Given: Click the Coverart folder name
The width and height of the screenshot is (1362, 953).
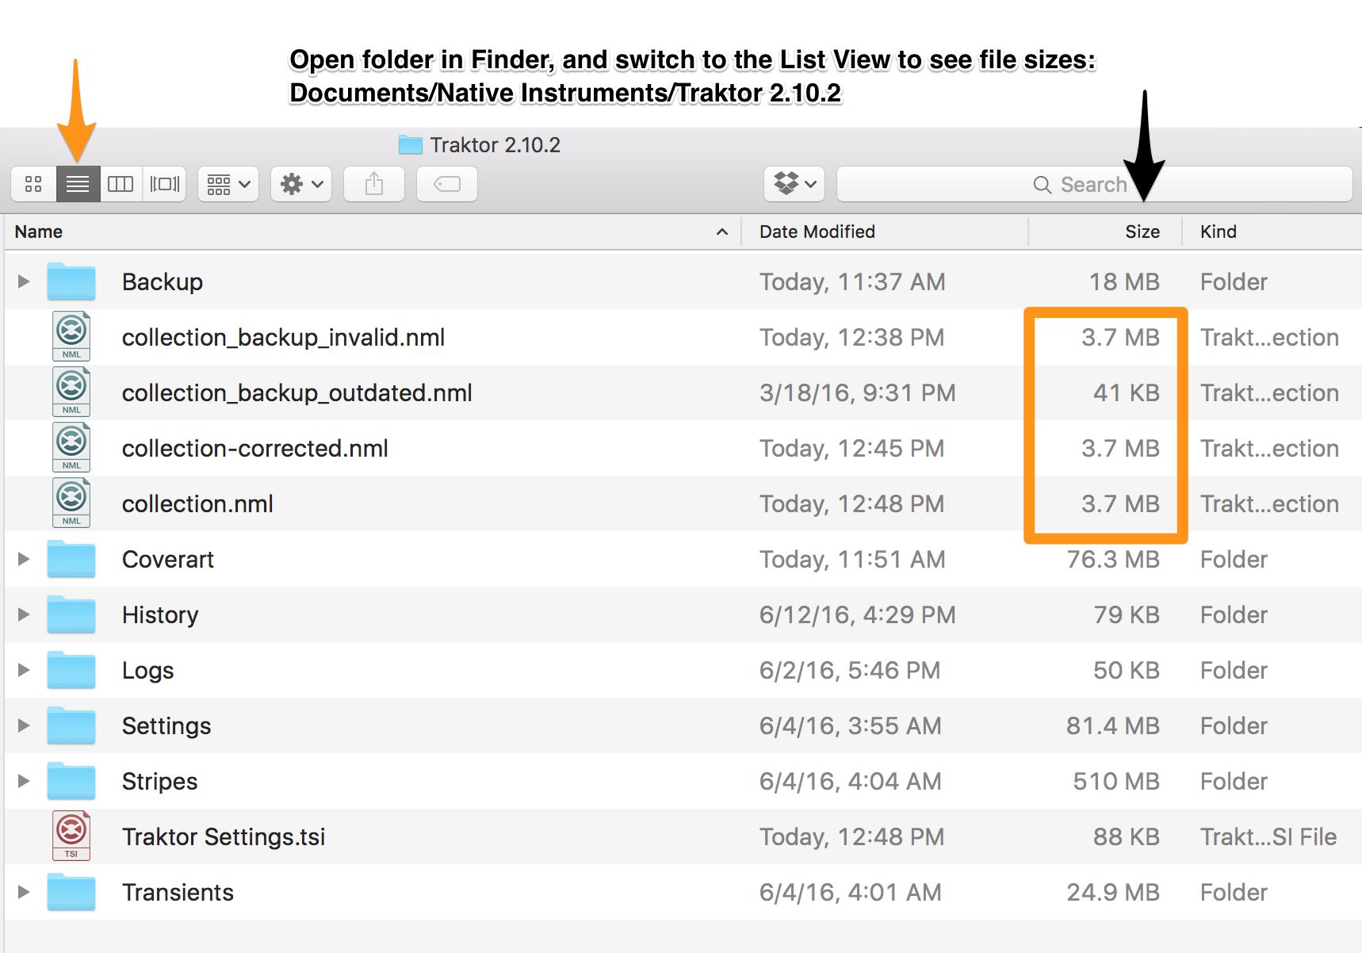Looking at the screenshot, I should point(168,560).
